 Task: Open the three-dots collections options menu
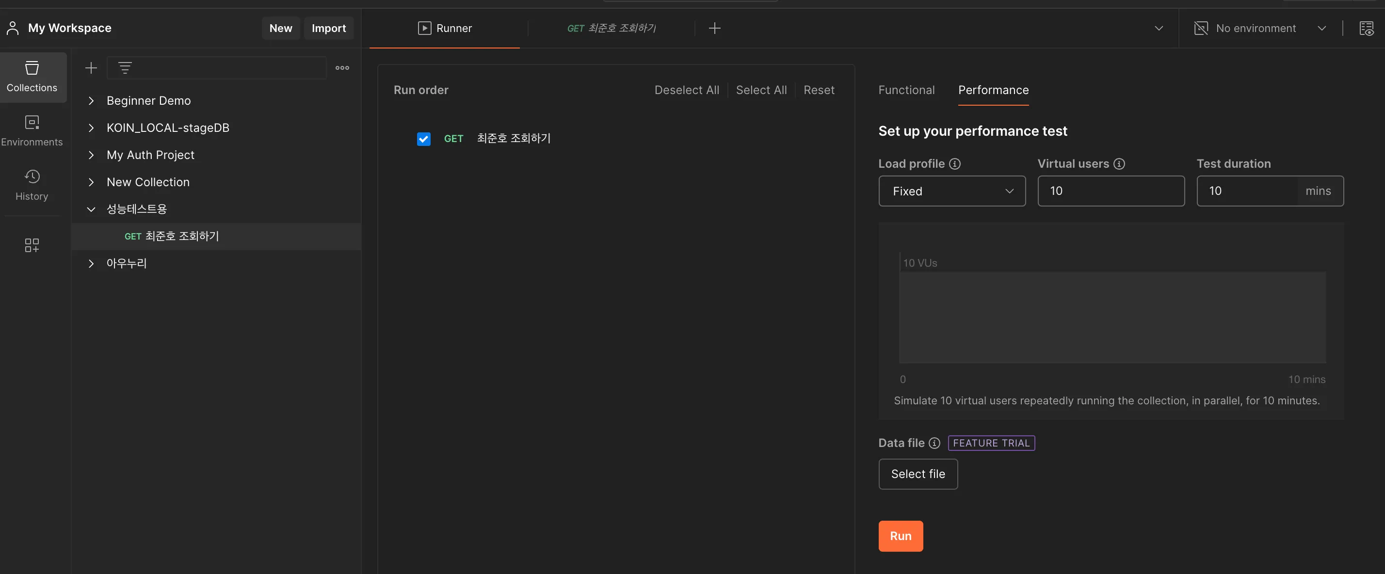pyautogui.click(x=342, y=68)
